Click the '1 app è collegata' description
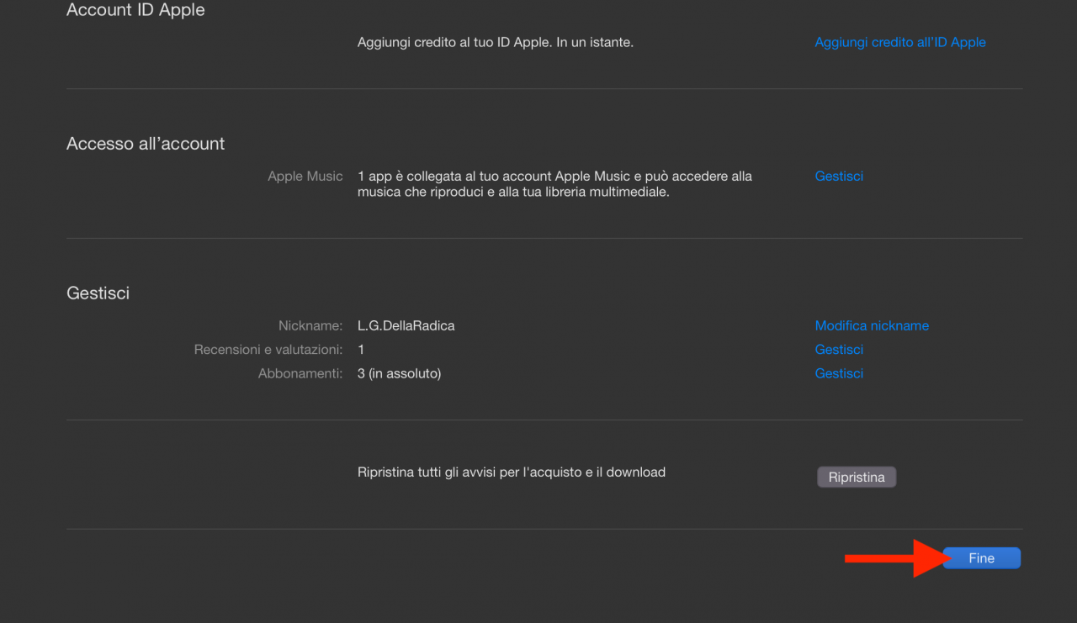Image resolution: width=1077 pixels, height=623 pixels. click(x=554, y=184)
